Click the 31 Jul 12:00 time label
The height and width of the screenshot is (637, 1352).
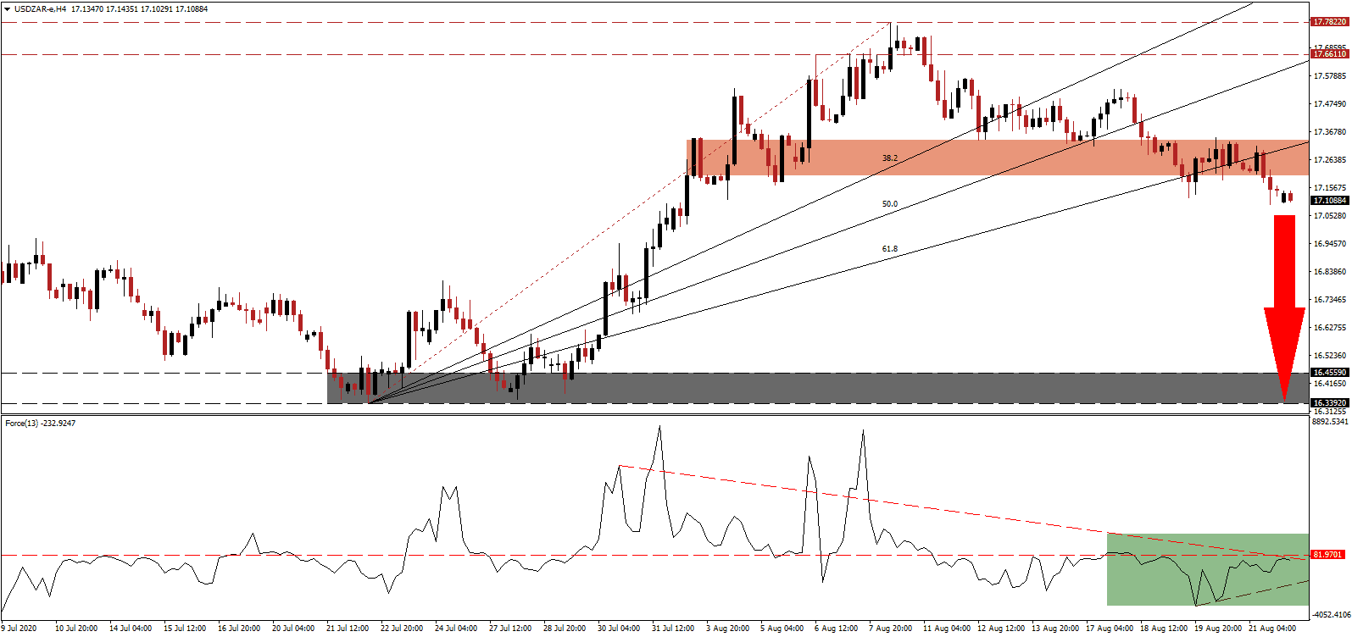673,629
